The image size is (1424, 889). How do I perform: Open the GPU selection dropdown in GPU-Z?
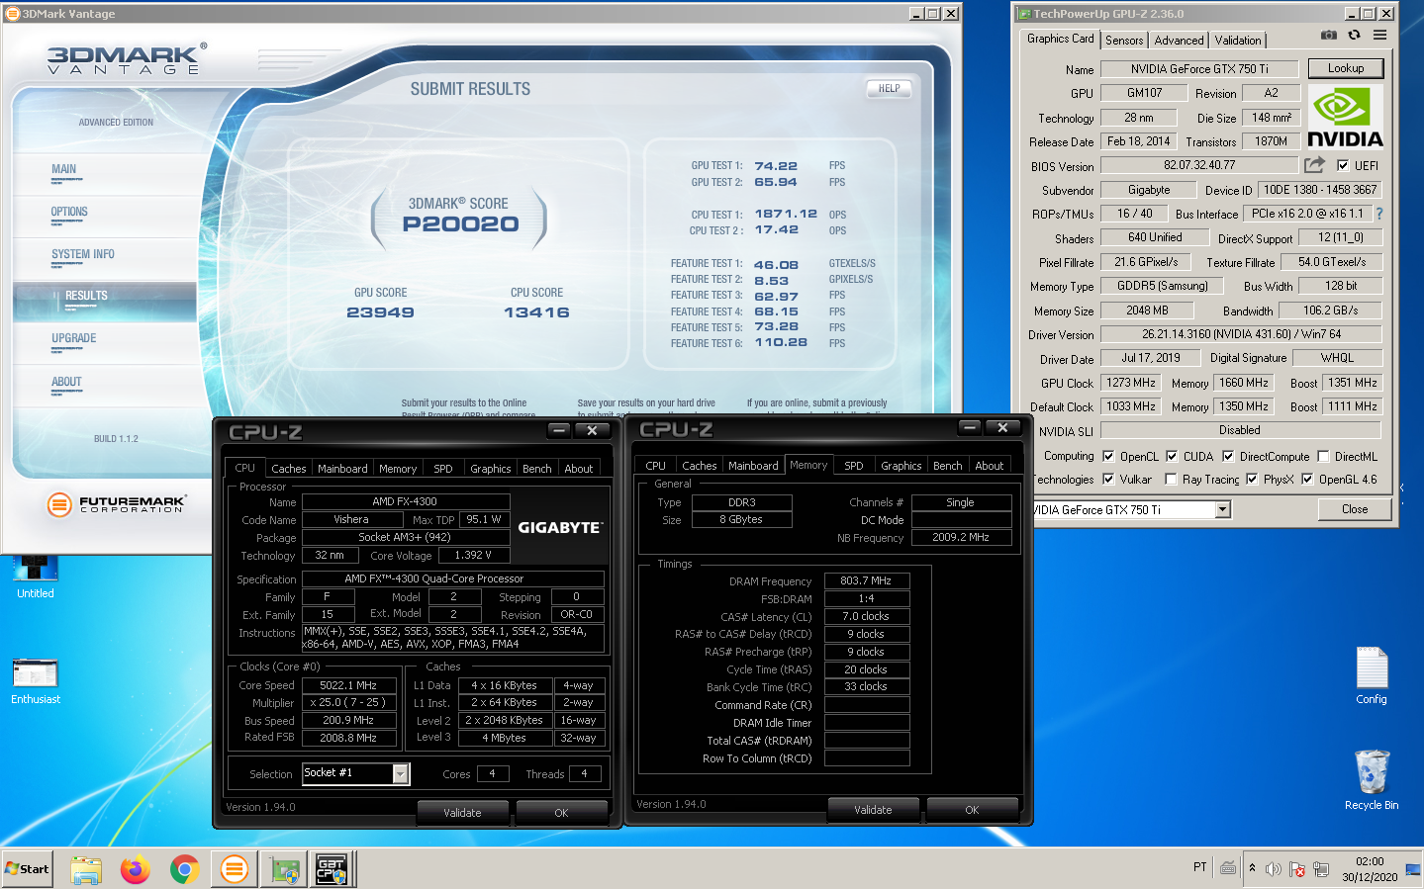tap(1223, 509)
